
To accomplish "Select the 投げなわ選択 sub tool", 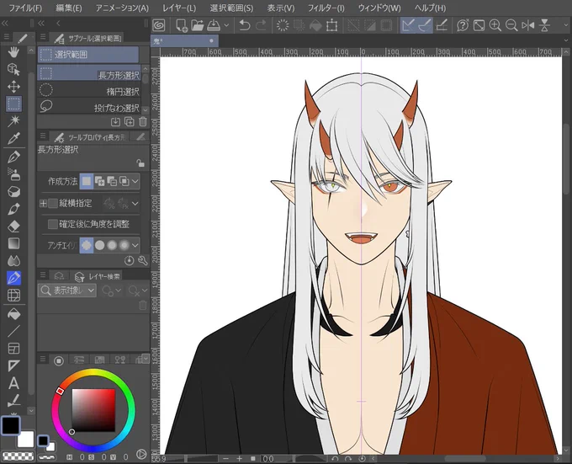I will [x=89, y=107].
